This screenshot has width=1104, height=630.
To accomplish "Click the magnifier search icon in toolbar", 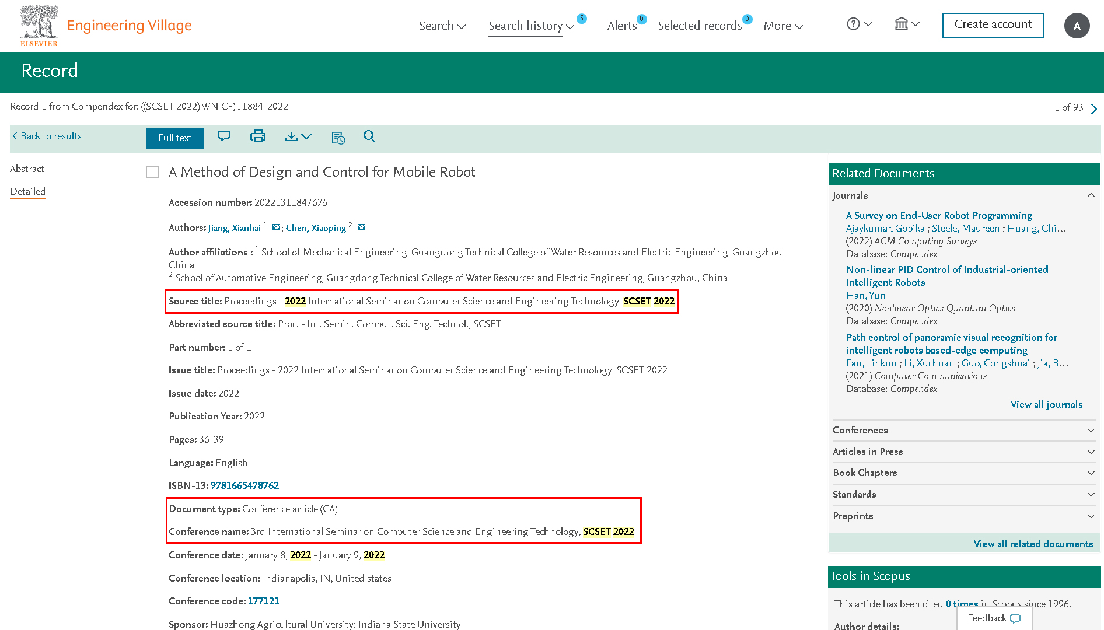I will (369, 136).
